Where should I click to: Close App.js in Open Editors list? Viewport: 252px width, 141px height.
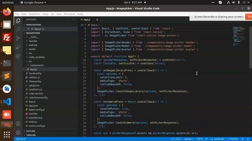coord(28,29)
